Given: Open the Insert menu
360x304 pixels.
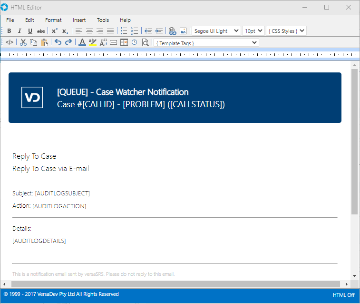Looking at the screenshot, I should (79, 20).
